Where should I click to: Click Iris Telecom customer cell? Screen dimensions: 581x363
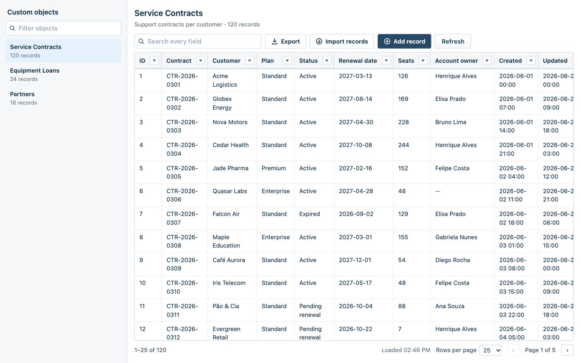point(232,287)
